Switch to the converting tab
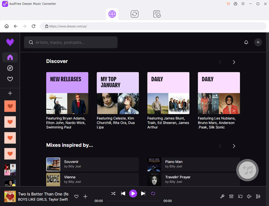The height and width of the screenshot is (206, 269). (134, 14)
